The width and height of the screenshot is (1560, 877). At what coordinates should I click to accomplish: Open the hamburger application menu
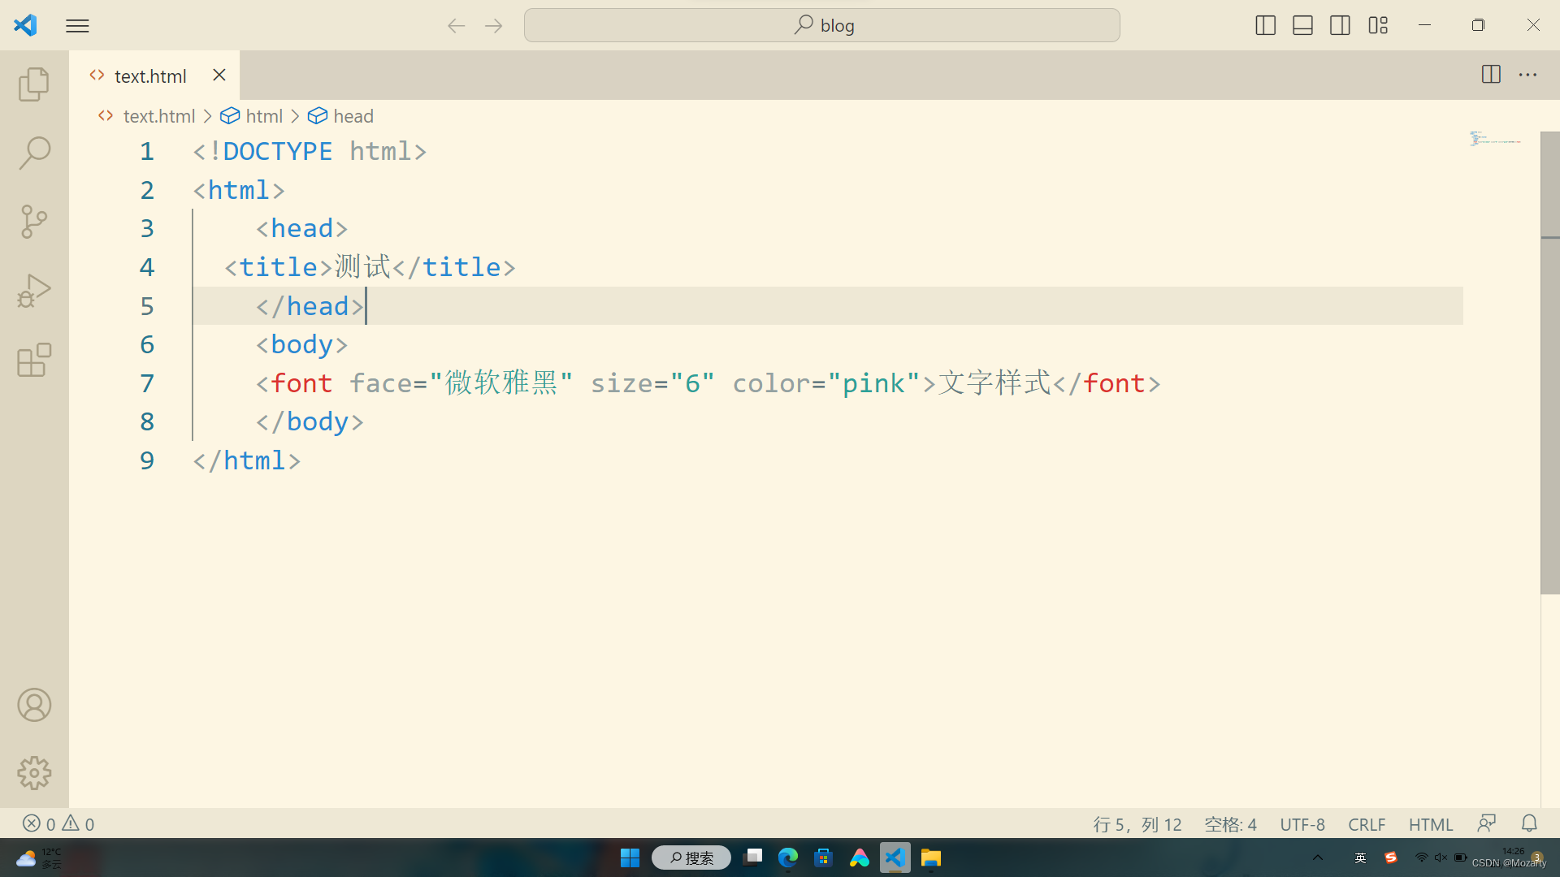77,26
